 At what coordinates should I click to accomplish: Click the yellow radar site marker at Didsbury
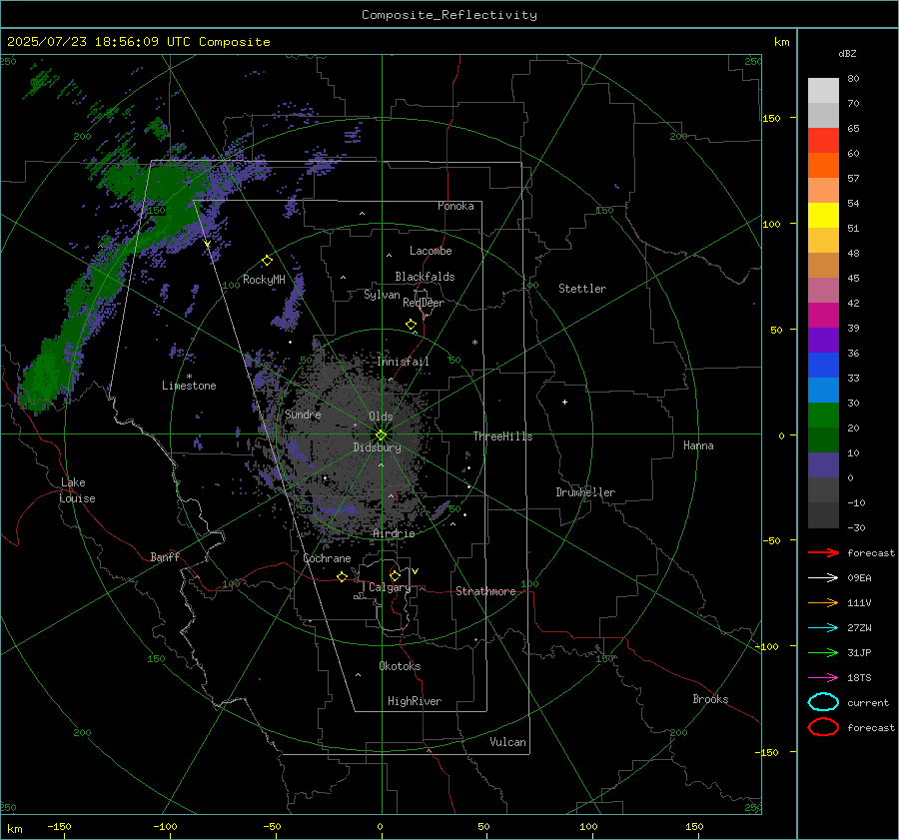coord(381,435)
